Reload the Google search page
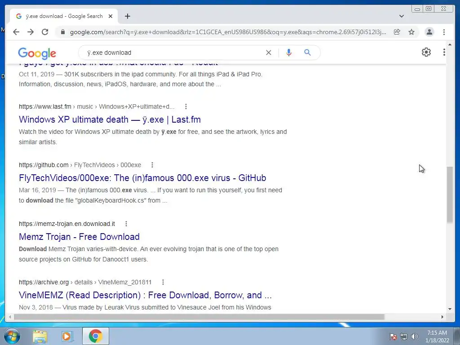 tap(45, 32)
